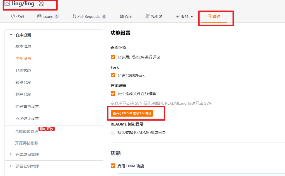Go to the Pull Requests tab
Image resolution: width=285 pixels, height=176 pixels.
[x=89, y=16]
